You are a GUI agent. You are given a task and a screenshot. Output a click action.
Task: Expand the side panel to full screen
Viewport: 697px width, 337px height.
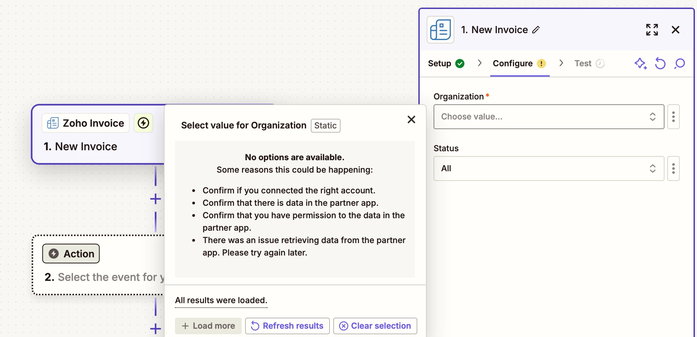pyautogui.click(x=652, y=30)
